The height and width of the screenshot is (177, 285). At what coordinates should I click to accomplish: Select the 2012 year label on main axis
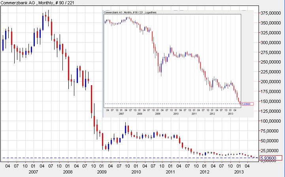[204, 172]
